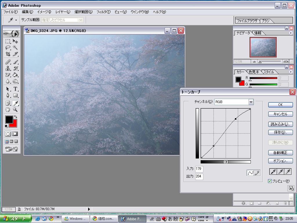This screenshot has width=297, height=223.
Task: Click the set gray point eyedropper
Action: click(x=280, y=172)
